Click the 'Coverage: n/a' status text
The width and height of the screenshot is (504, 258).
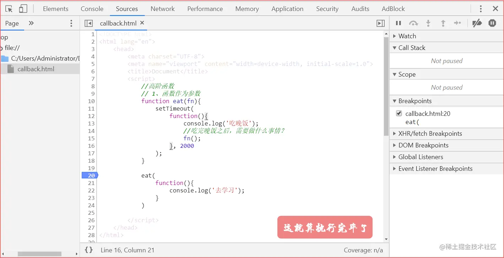tap(363, 250)
